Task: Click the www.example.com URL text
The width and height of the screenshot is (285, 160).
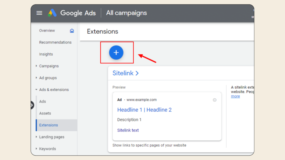Action: point(142,100)
